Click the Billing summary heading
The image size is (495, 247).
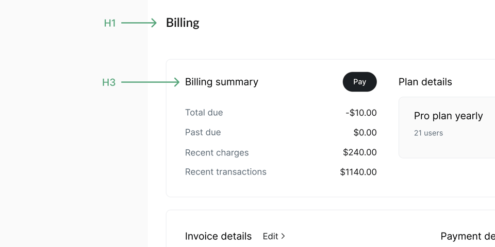[x=222, y=82]
